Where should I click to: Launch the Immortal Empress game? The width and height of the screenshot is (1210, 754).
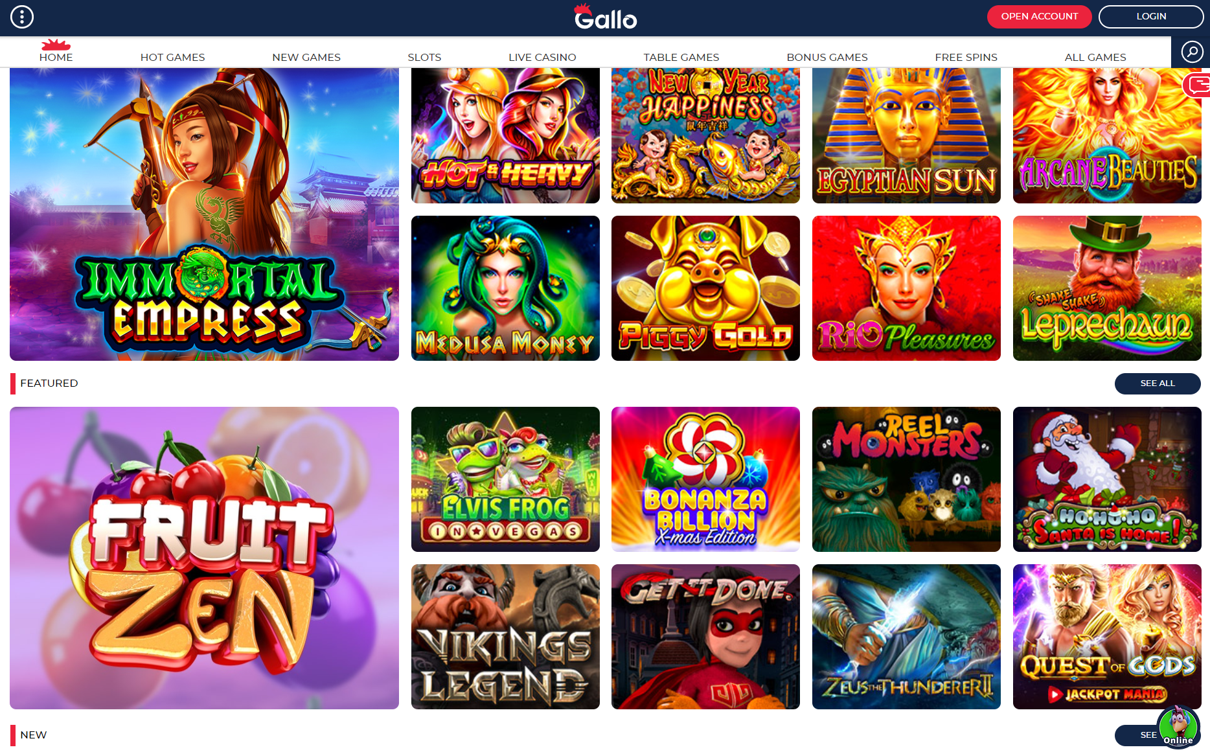204,214
